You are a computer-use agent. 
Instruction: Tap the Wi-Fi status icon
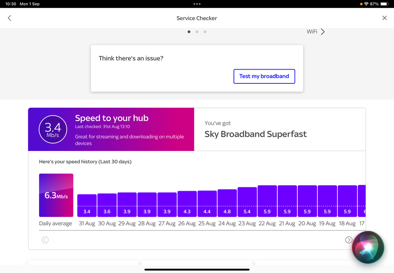pyautogui.click(x=366, y=4)
